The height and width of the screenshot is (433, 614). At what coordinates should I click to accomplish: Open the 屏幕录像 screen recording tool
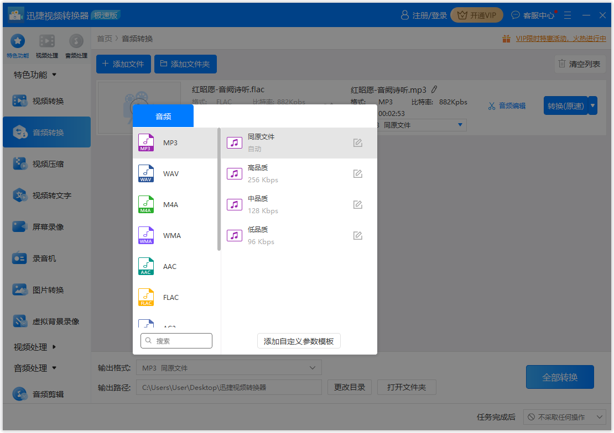pos(46,226)
